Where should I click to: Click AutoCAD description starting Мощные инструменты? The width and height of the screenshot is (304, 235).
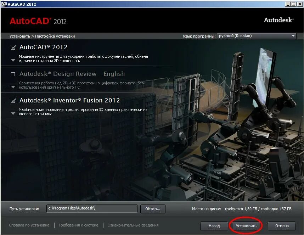83,58
